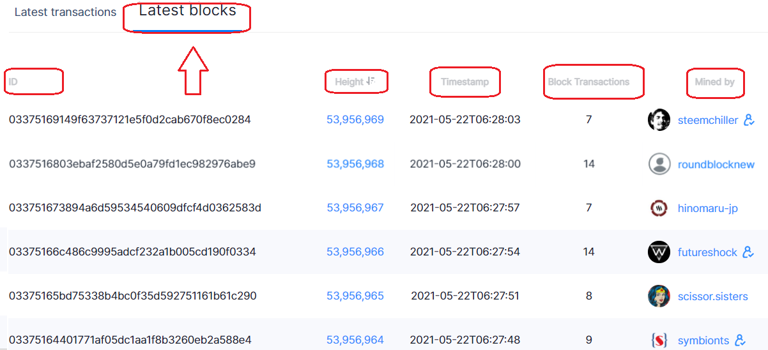Click timestamp 2021-05-22T06:27:48

click(x=465, y=340)
